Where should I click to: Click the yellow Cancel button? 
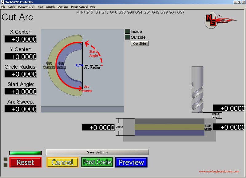pos(62,162)
